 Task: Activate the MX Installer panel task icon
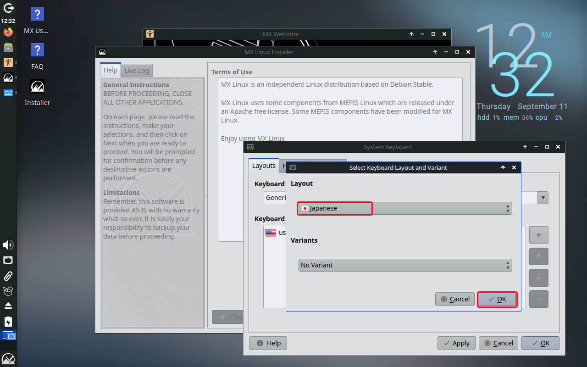[8, 78]
